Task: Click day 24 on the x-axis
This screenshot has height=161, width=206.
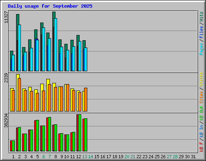Action: (x=151, y=157)
